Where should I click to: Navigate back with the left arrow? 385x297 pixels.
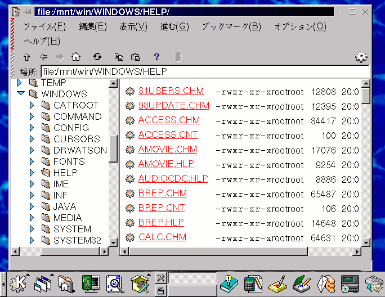(x=44, y=57)
